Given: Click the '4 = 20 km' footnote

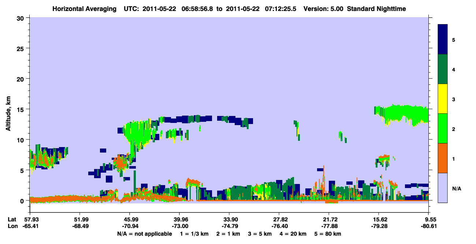Looking at the screenshot, I should [x=293, y=233].
